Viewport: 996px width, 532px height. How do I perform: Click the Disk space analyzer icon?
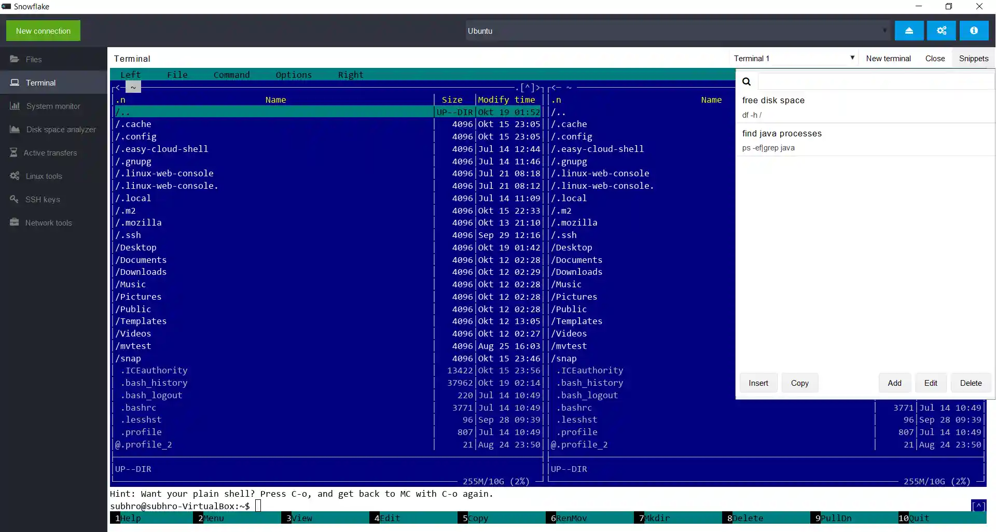coord(15,129)
